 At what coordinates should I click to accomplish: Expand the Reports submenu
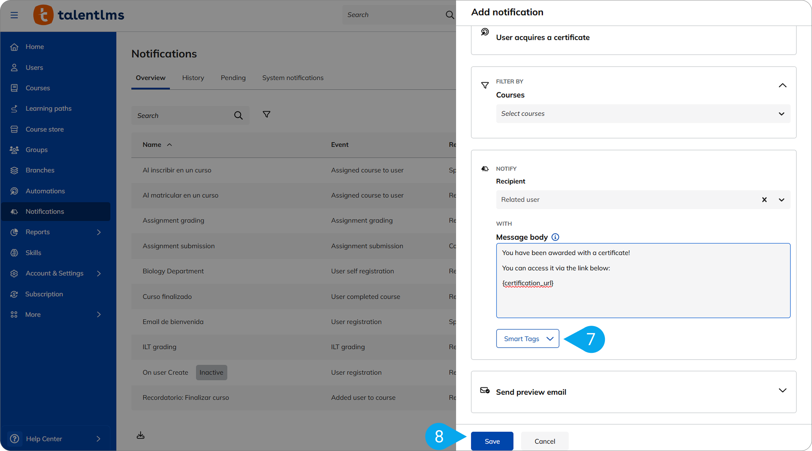98,232
